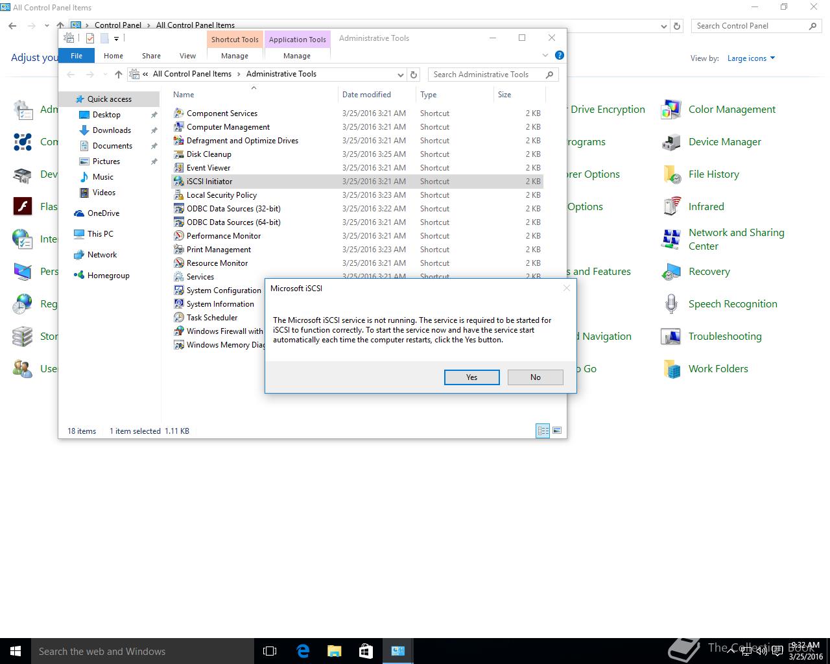
Task: Open the Infrared icon in Control Panel
Action: point(671,207)
